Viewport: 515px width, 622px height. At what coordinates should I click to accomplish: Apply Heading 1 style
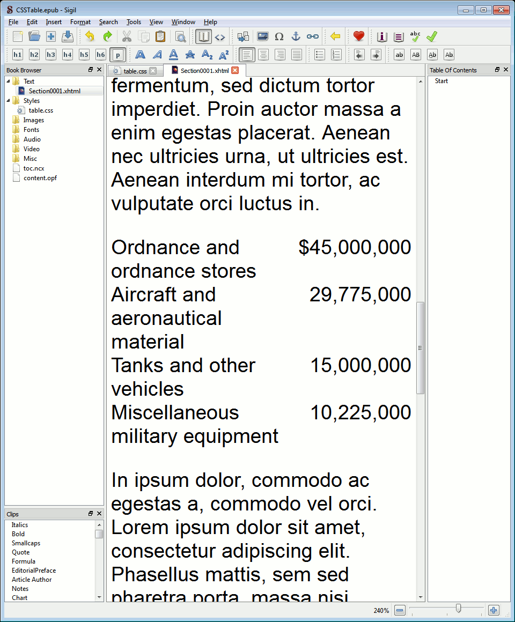click(18, 55)
